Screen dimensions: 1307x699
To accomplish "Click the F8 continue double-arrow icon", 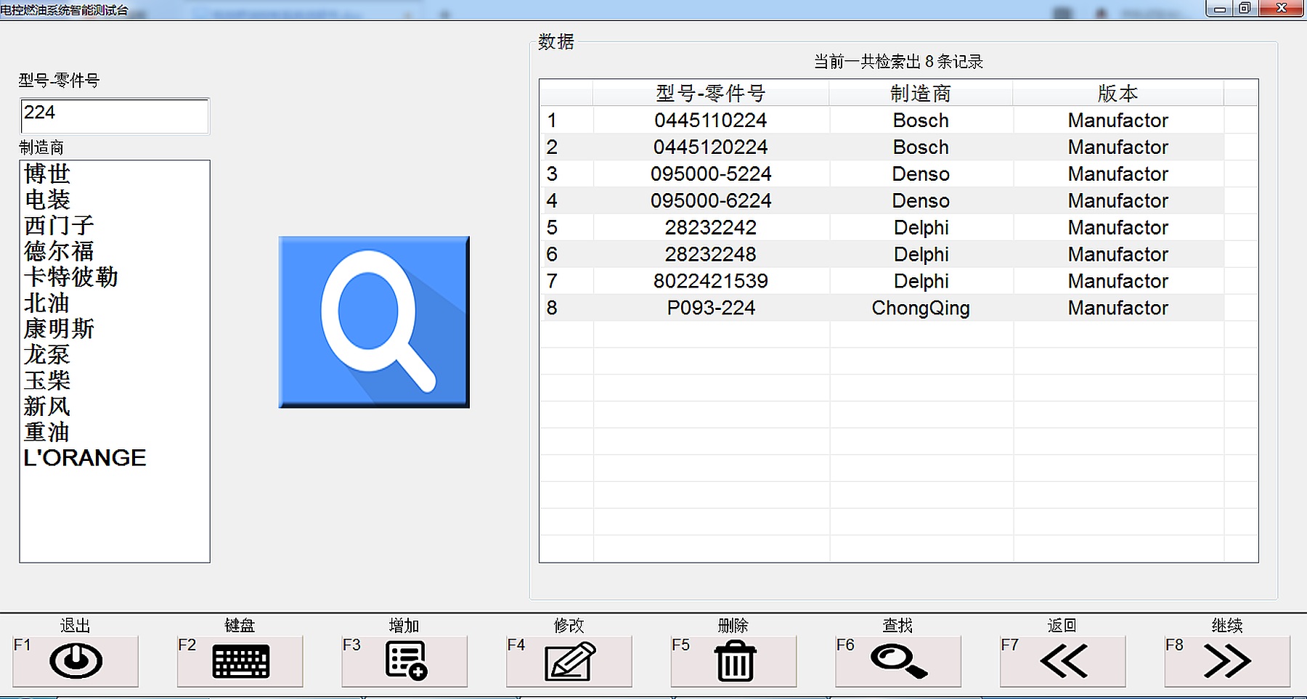I will 1227,661.
